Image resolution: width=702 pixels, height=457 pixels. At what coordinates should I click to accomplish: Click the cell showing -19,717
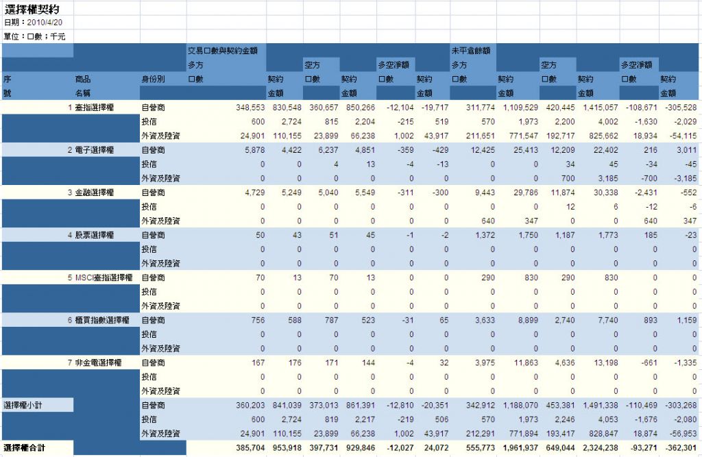coord(435,108)
